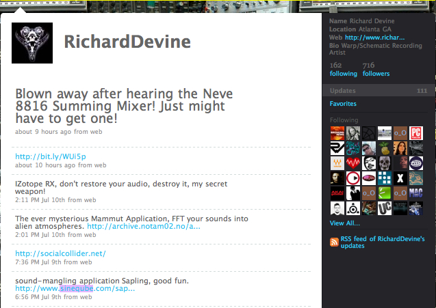436x308 pixels.
Task: Select the golden pineapple avatar
Action: [385, 148]
